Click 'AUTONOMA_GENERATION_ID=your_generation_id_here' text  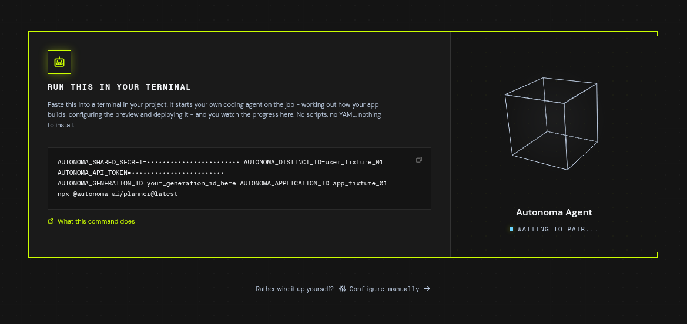click(x=147, y=184)
